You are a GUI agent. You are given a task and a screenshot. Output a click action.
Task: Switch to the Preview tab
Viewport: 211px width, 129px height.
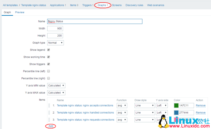point(20,12)
